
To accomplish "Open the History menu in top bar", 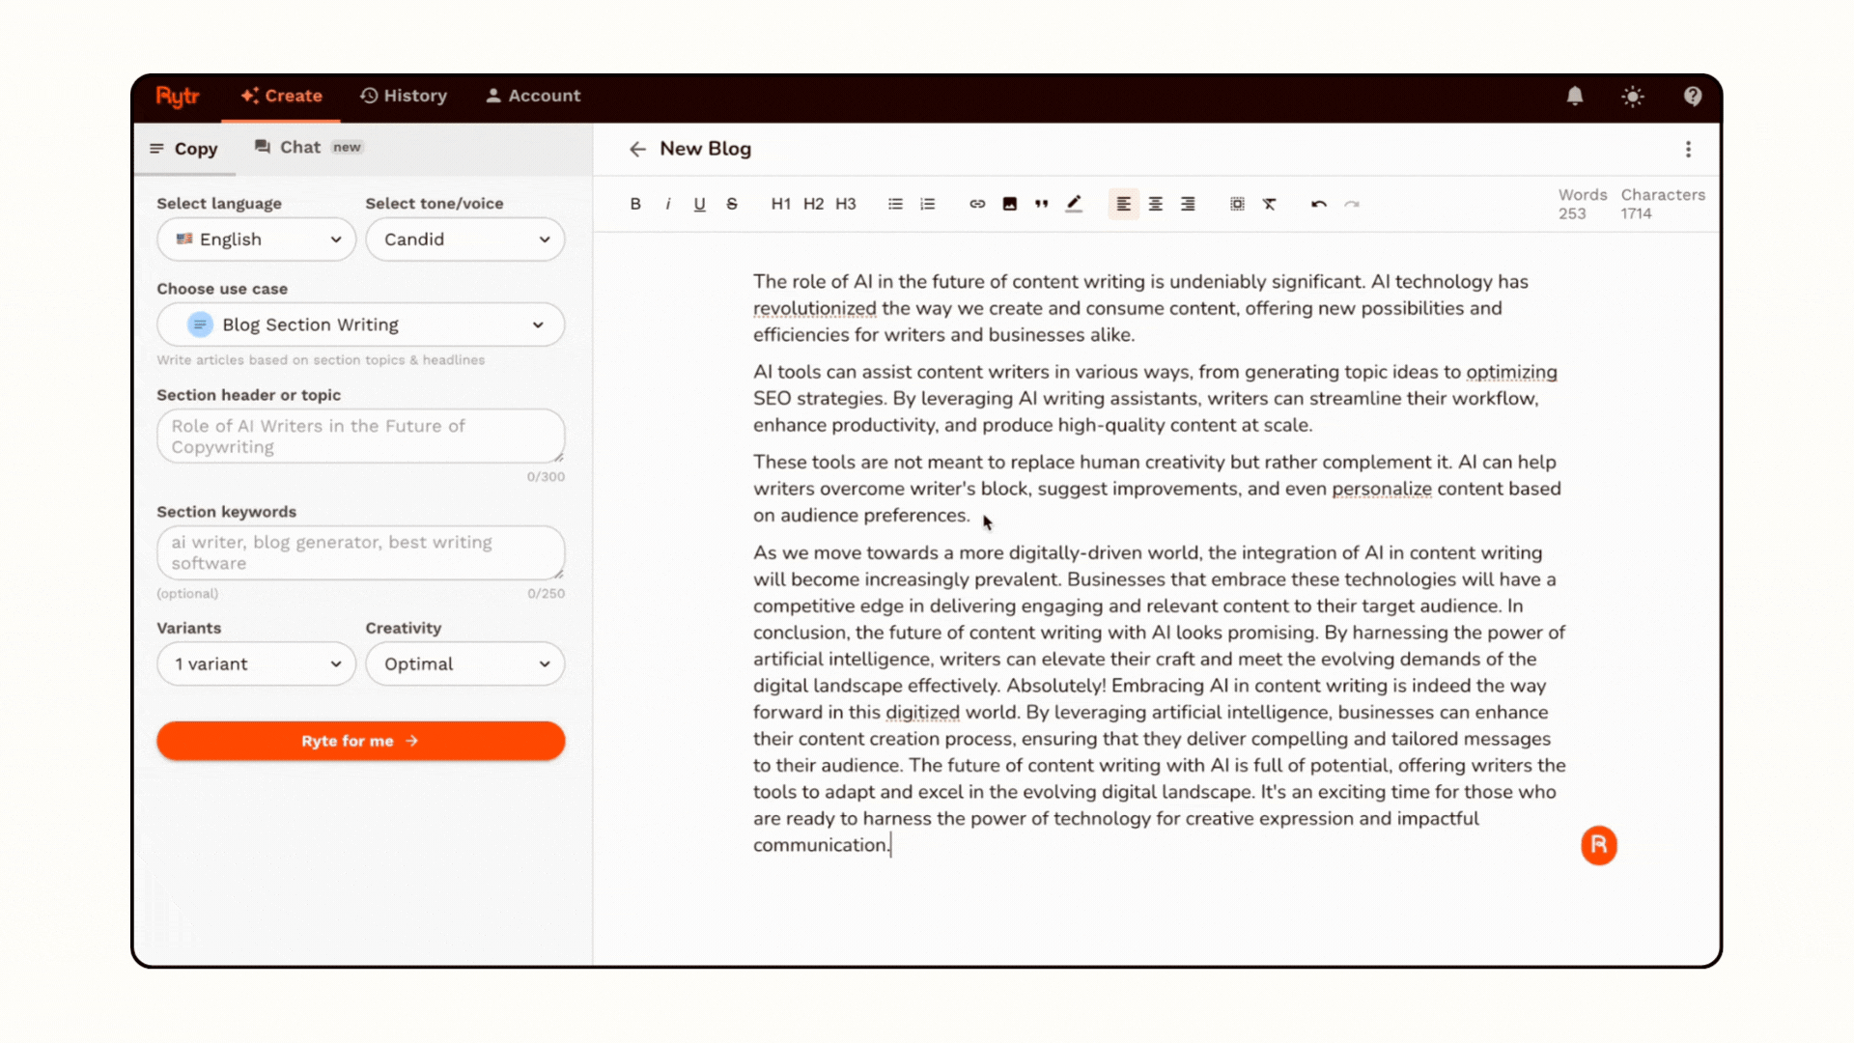I will (x=404, y=96).
